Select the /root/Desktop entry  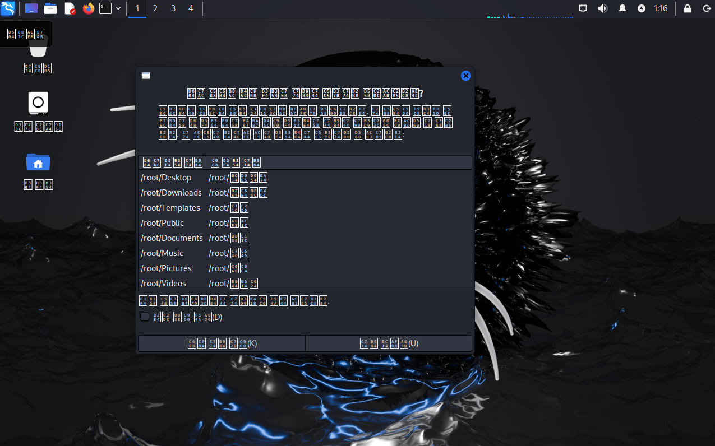click(x=166, y=178)
